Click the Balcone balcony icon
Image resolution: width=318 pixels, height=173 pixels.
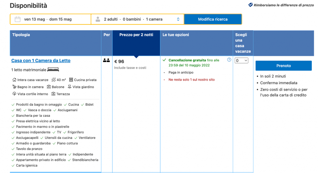coord(49,87)
